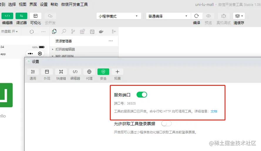Toggle the 可视化 visual layout button
The width and height of the screenshot is (261, 151).
(x=36, y=16)
